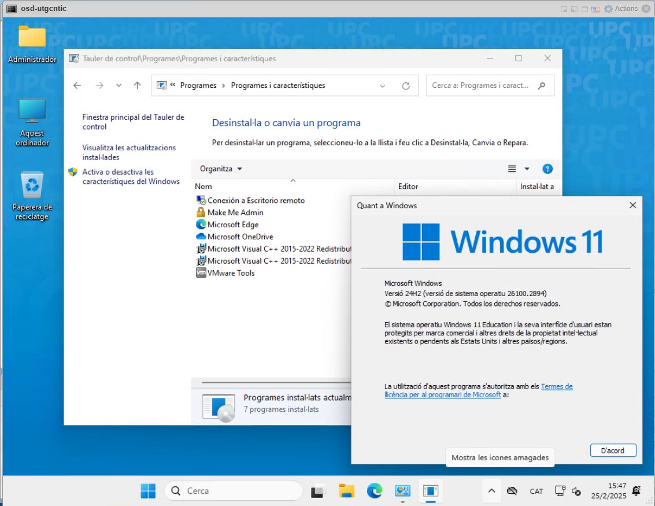Minimize the Control Panel window
655x506 pixels.
(490, 58)
